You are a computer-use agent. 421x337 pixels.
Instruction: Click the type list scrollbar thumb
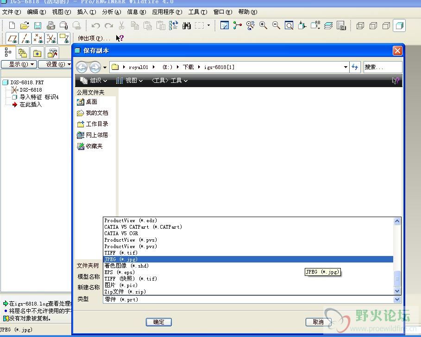tap(397, 279)
